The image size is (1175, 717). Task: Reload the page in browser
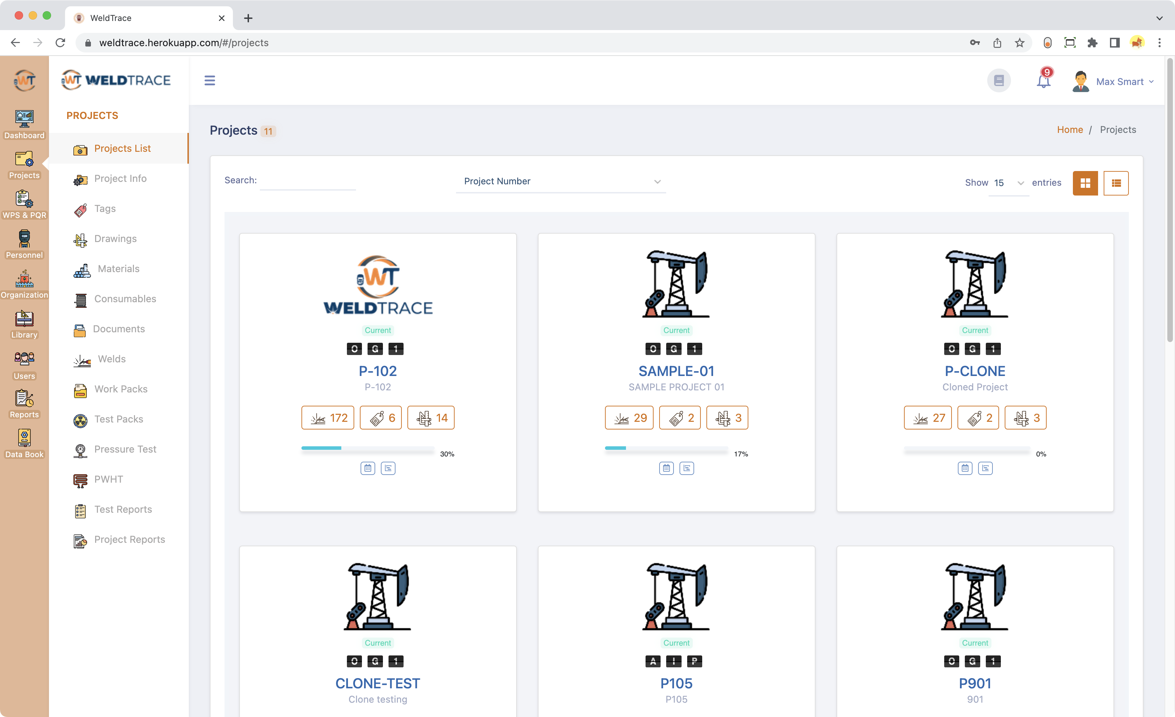tap(60, 43)
